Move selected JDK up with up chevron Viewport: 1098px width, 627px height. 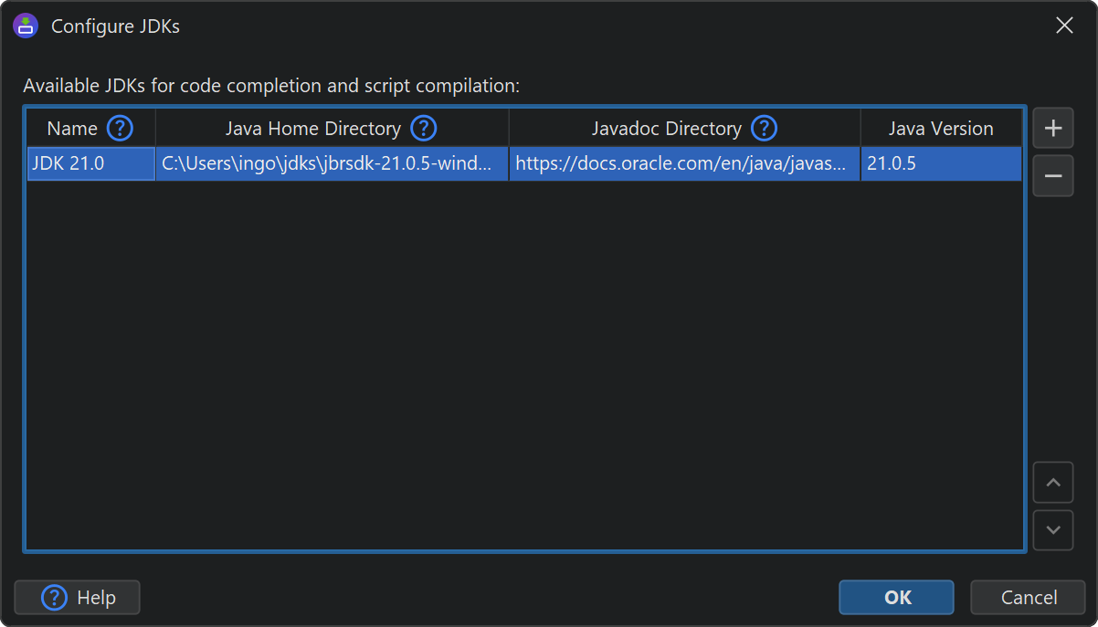(1052, 483)
